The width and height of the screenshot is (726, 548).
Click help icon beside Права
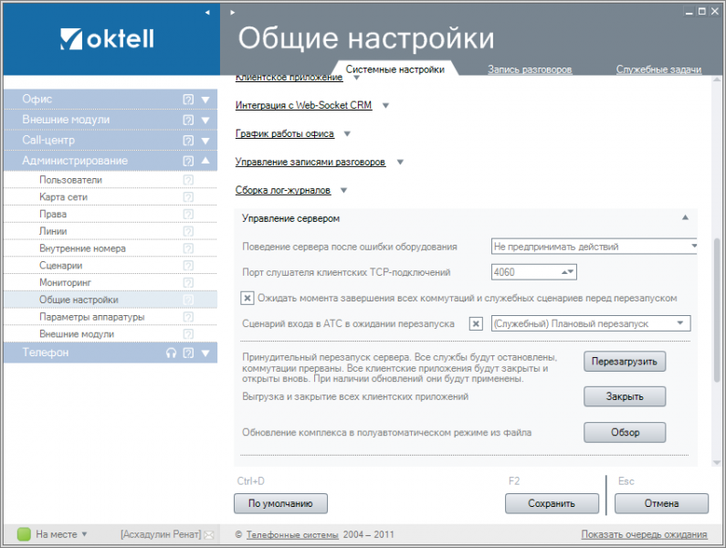click(x=188, y=214)
